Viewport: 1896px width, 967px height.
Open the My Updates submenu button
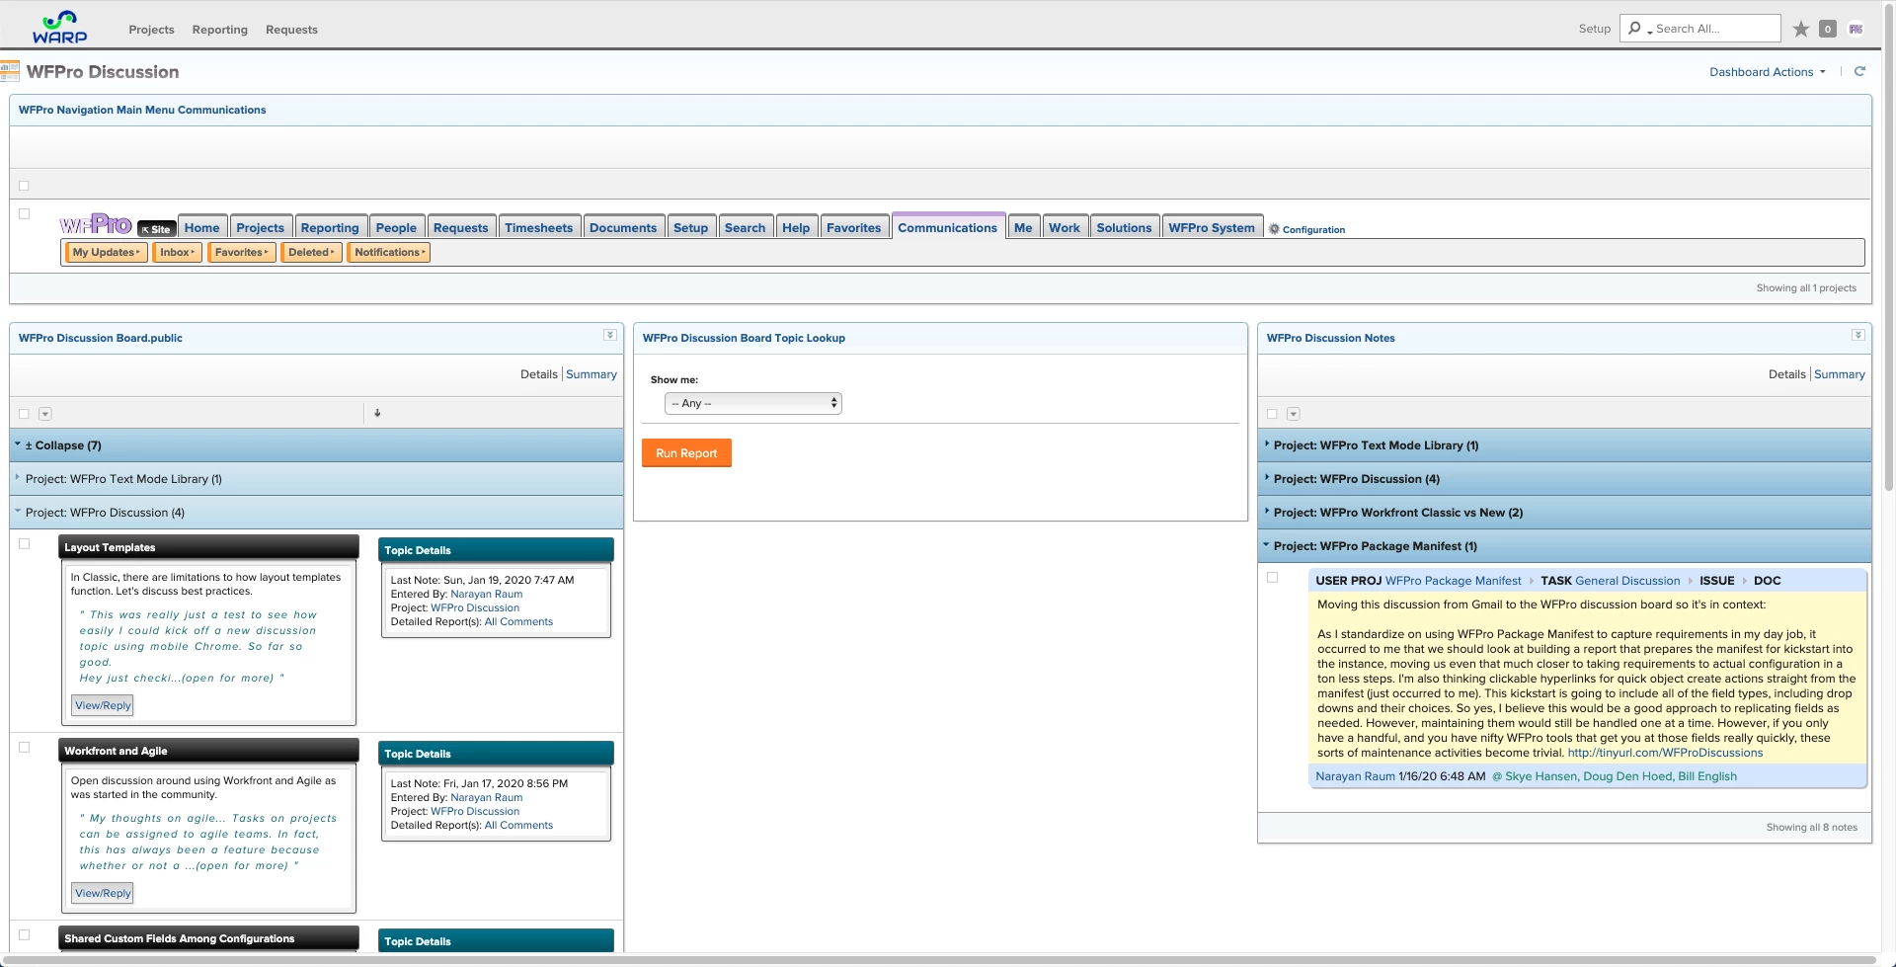pyautogui.click(x=107, y=253)
